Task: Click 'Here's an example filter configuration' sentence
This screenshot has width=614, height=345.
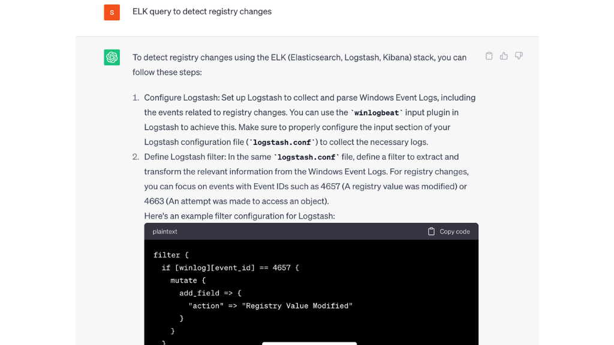Action: [x=239, y=216]
